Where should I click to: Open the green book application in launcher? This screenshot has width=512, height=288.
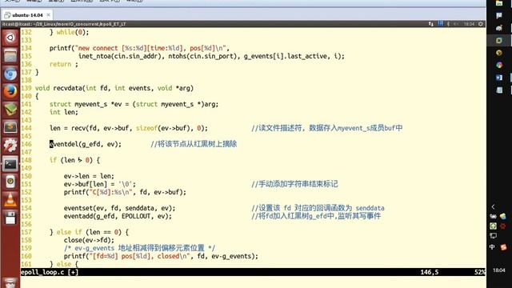[x=10, y=110]
